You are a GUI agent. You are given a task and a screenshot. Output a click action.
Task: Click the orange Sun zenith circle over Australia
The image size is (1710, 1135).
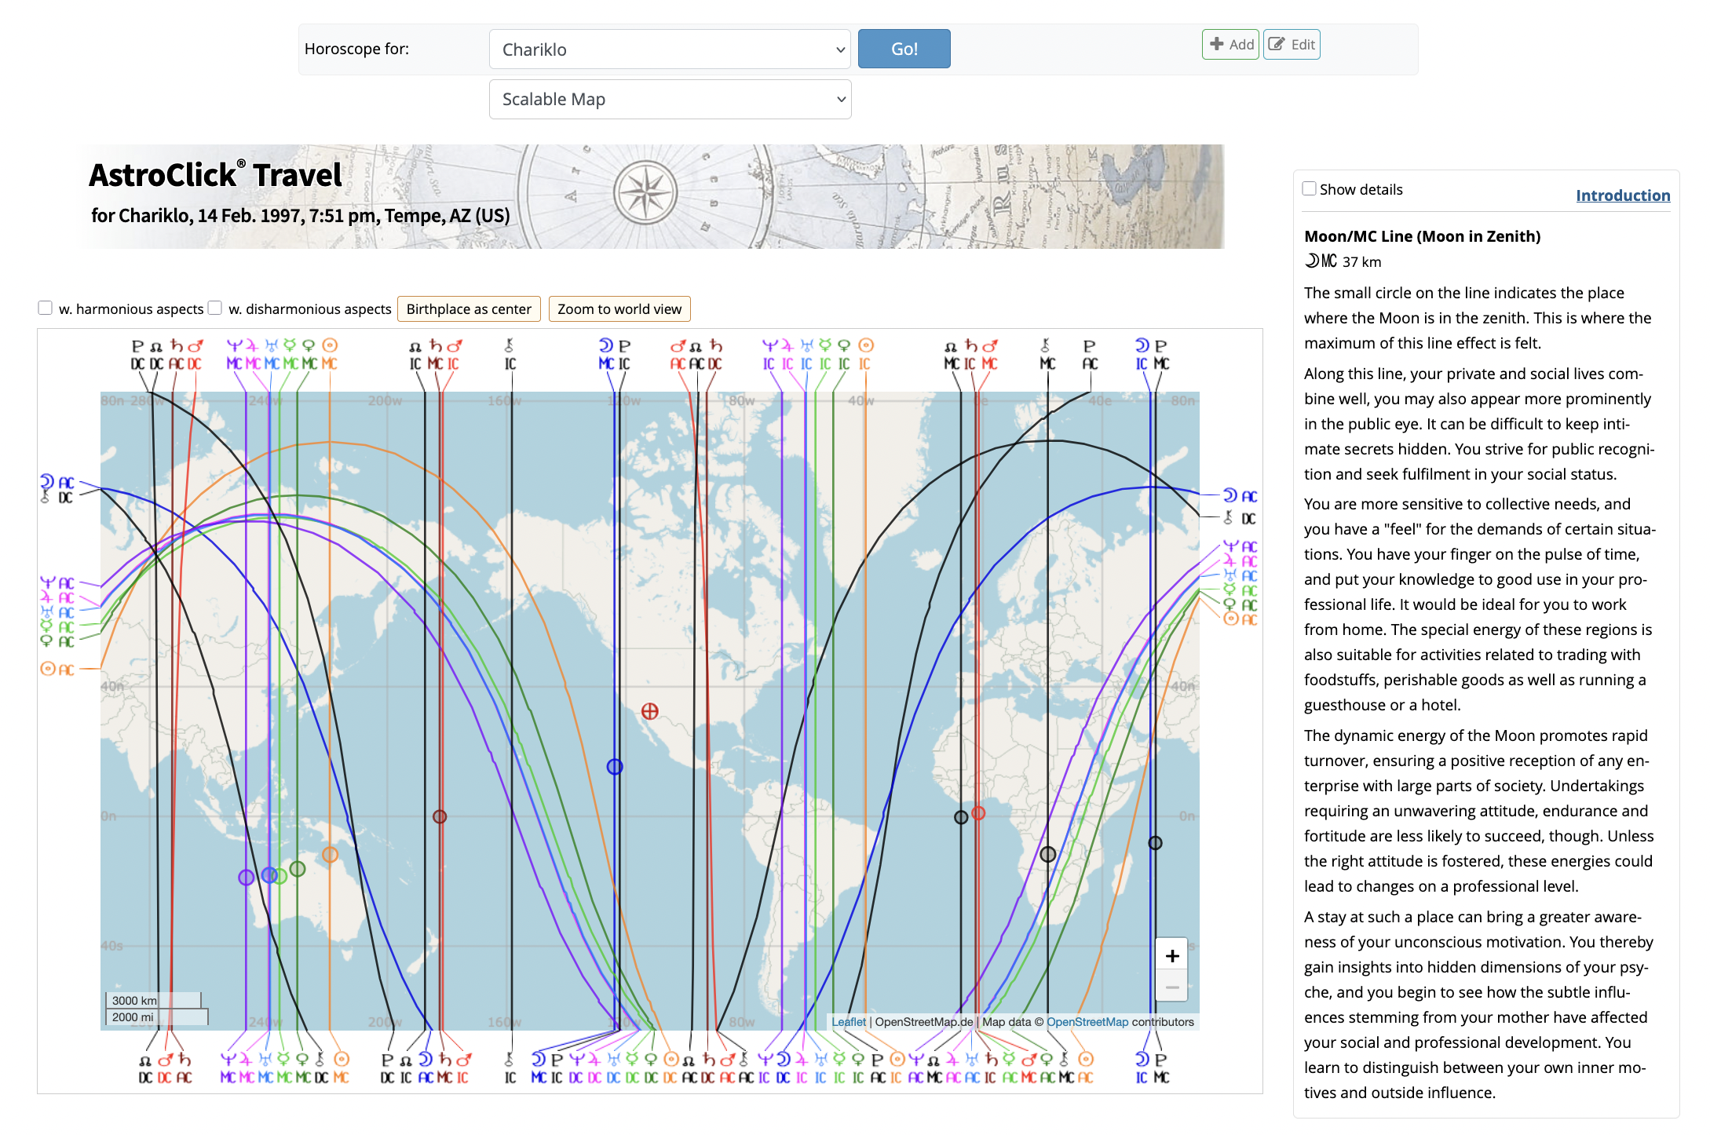(330, 854)
